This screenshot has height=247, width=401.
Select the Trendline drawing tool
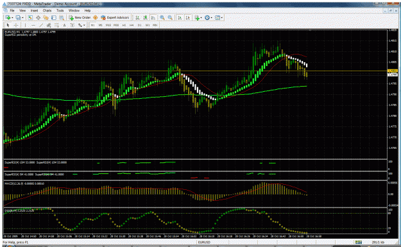[41, 25]
